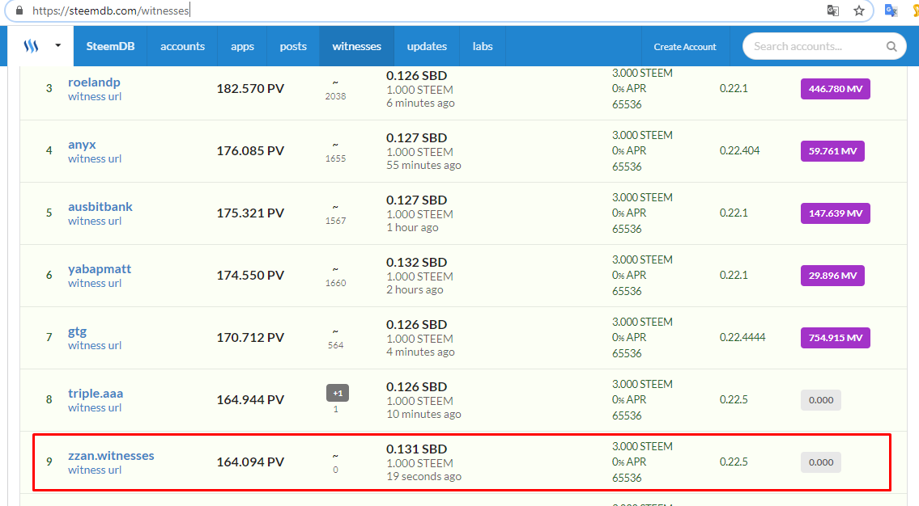Open the SteemDB home link
Image resolution: width=919 pixels, height=506 pixels.
coord(110,46)
